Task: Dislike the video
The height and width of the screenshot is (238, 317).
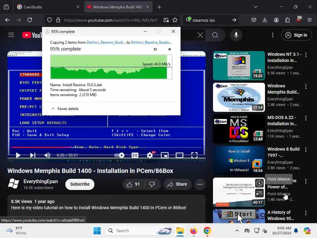Action: (x=152, y=184)
